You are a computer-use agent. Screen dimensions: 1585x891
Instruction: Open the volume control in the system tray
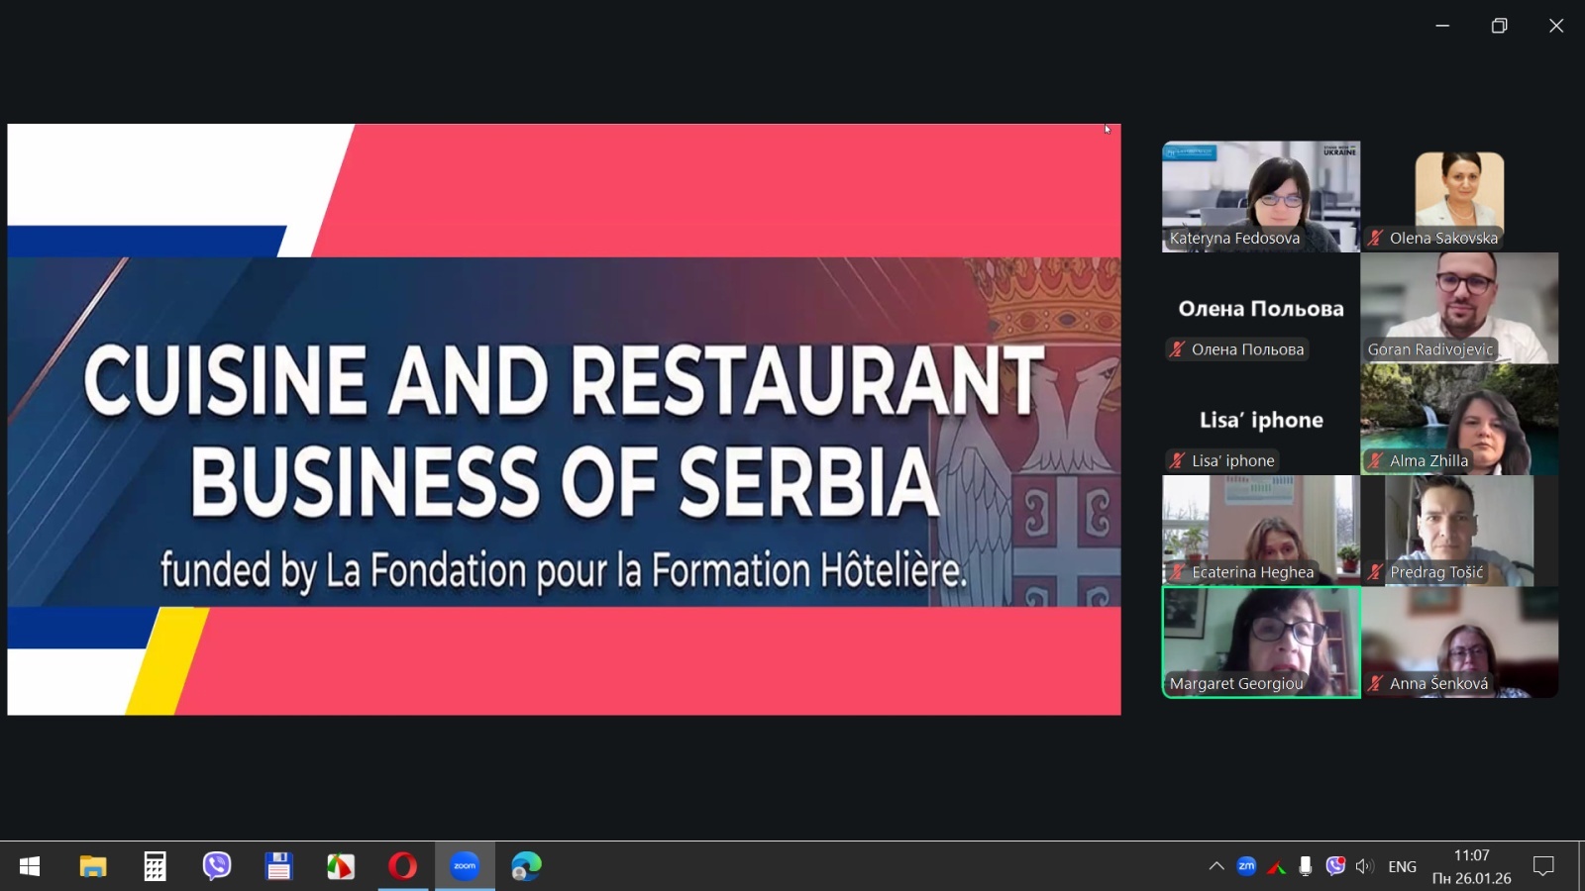point(1364,866)
